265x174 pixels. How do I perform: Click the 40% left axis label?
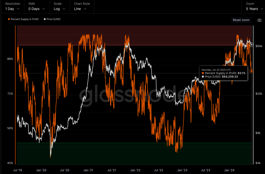point(10,163)
